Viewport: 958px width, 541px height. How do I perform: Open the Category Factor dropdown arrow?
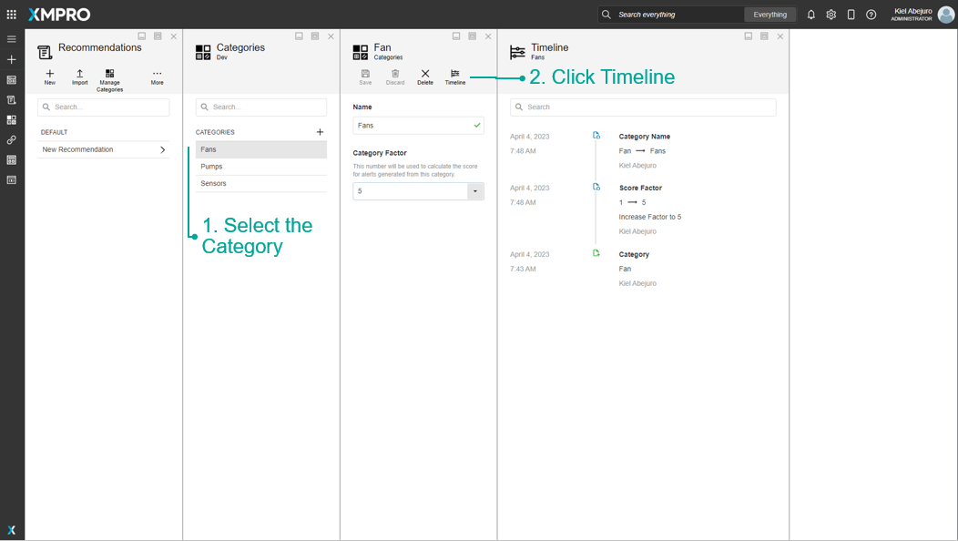[x=475, y=191]
